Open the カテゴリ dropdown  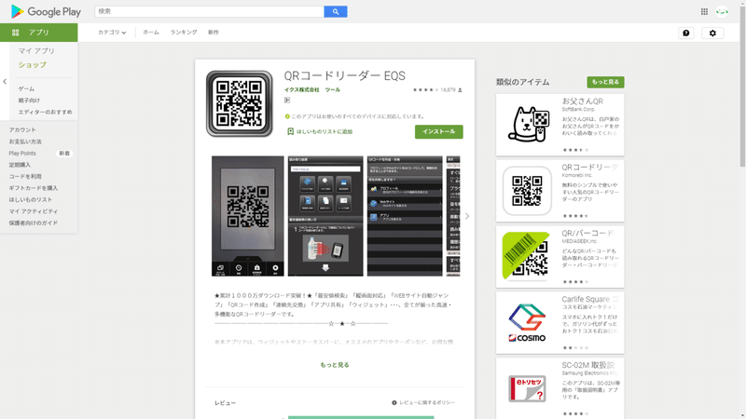click(112, 33)
